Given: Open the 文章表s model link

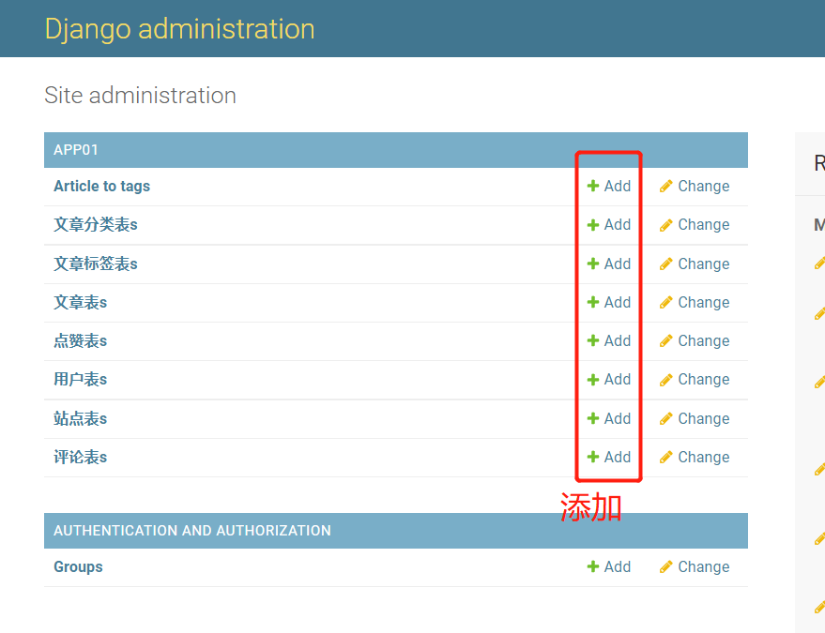Looking at the screenshot, I should (x=80, y=302).
